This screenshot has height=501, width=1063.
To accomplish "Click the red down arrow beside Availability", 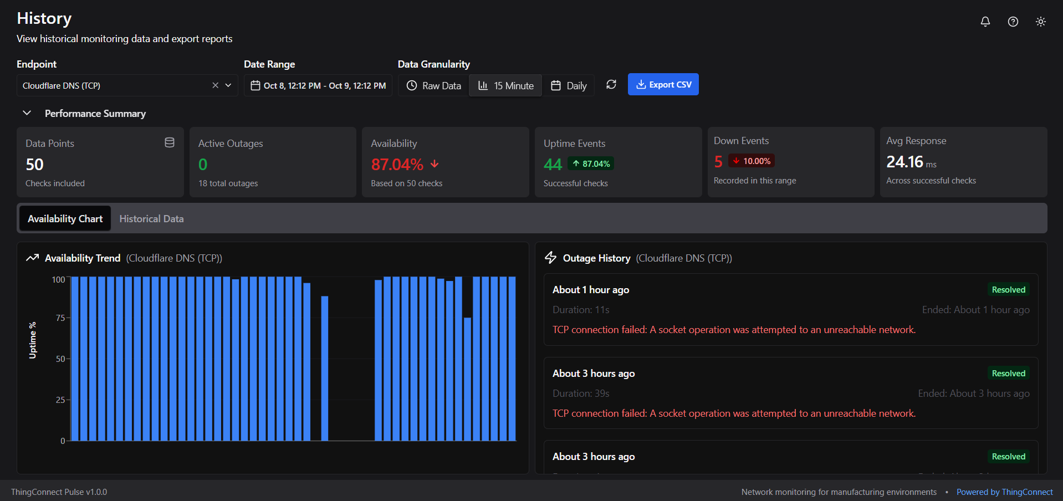I will pyautogui.click(x=435, y=164).
